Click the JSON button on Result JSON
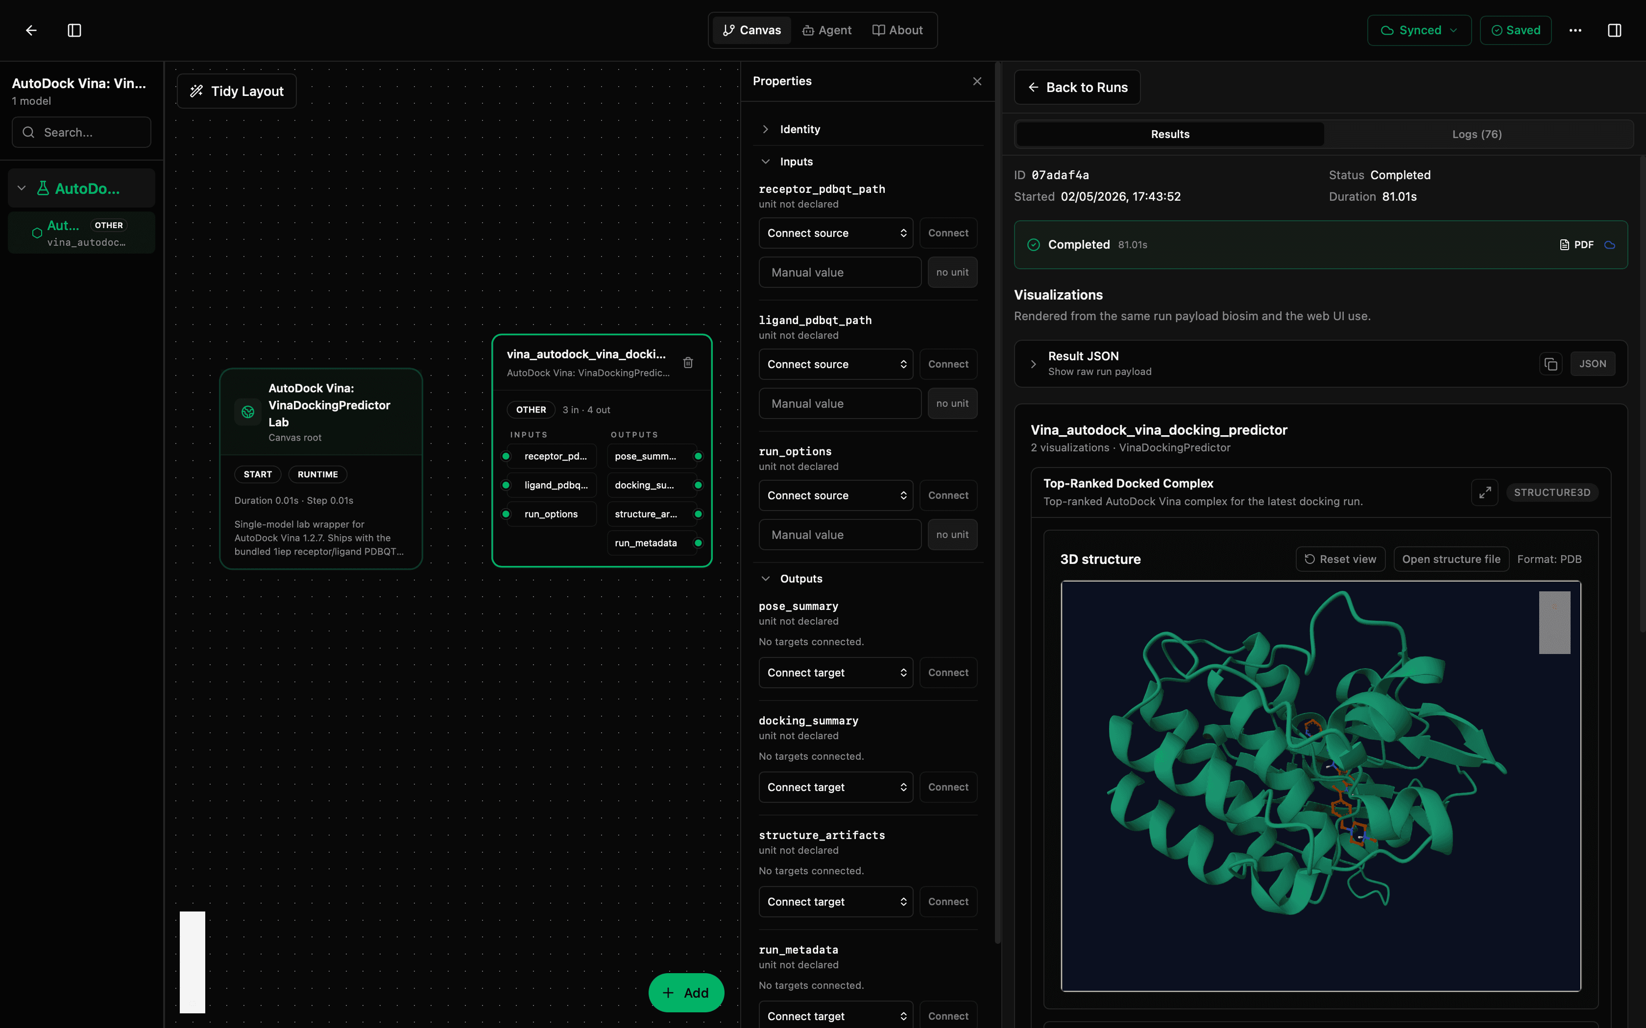Screen dimensions: 1646x1028 coord(1592,364)
